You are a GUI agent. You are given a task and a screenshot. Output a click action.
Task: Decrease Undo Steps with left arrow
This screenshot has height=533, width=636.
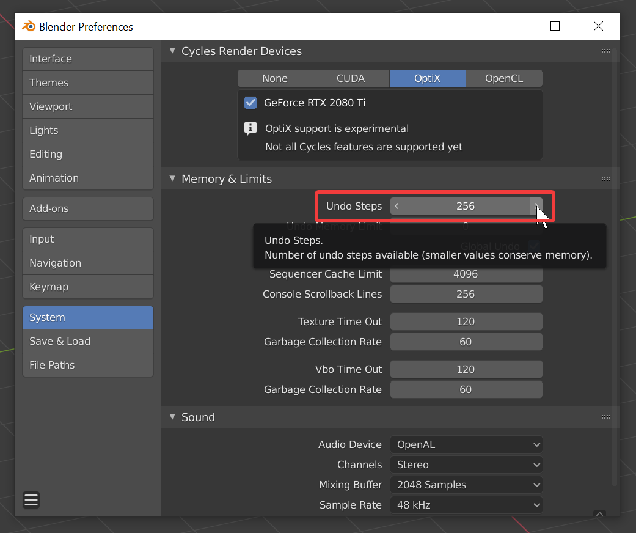coord(397,206)
